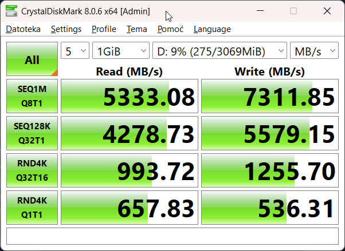Open the Language menu

coord(212,29)
